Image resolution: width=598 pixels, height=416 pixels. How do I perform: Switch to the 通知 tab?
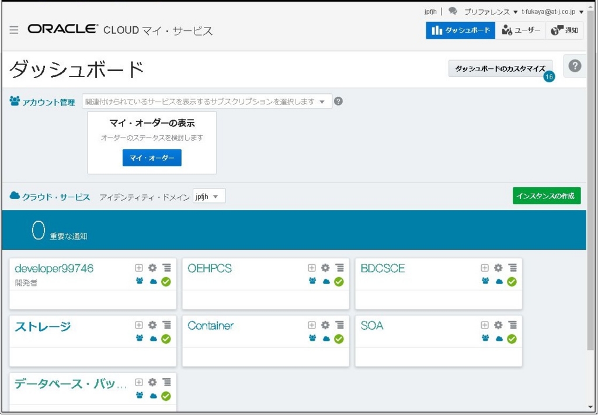point(565,30)
